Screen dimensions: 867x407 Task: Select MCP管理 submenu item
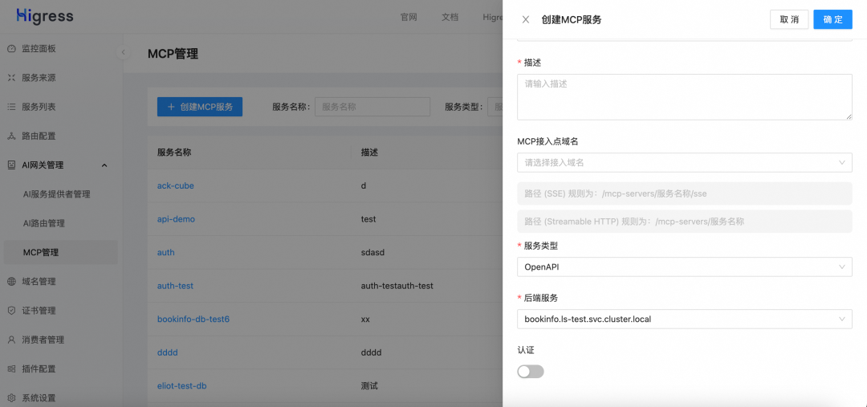coord(61,253)
